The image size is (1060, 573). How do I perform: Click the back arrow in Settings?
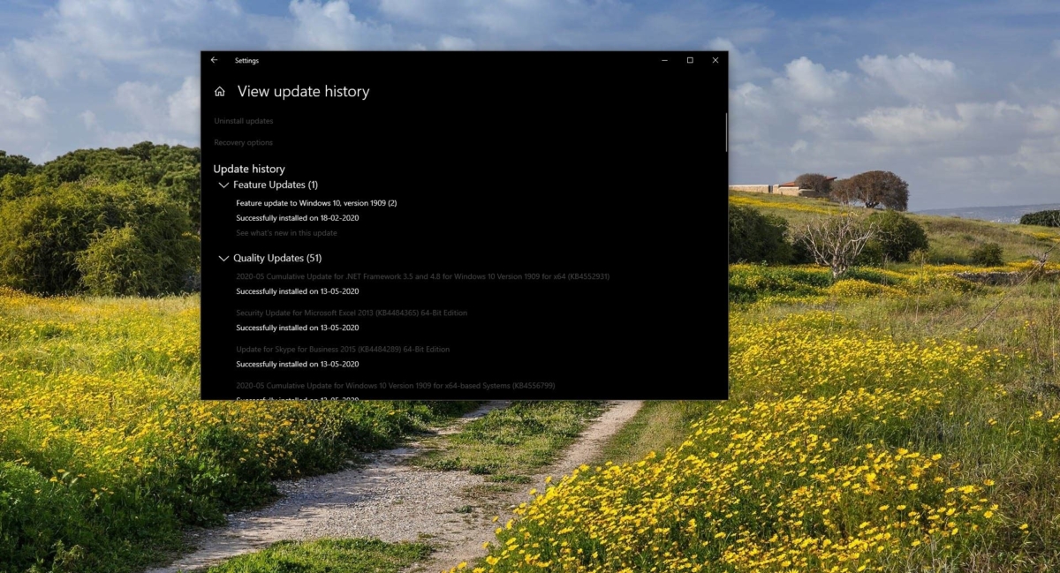point(214,60)
